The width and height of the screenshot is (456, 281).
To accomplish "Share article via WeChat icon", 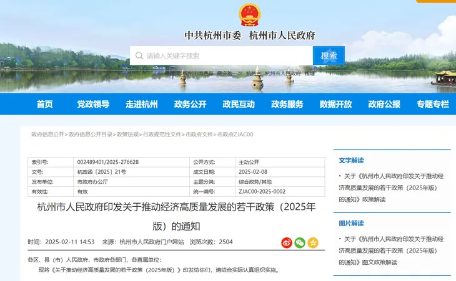I will 300,242.
